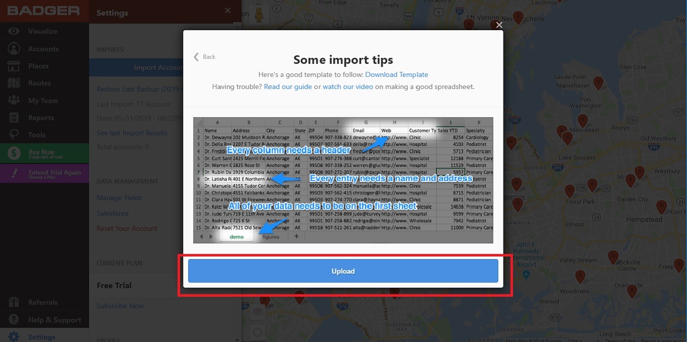The width and height of the screenshot is (687, 342).
Task: Select My Team in the sidebar
Action: [x=44, y=101]
